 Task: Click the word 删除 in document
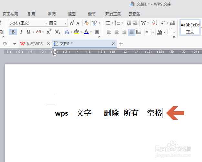click(111, 113)
